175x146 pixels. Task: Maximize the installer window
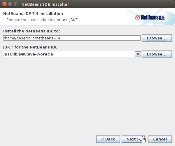click(15, 4)
